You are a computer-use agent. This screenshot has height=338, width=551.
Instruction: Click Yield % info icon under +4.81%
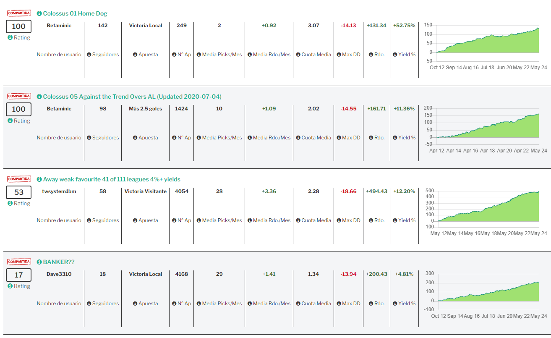395,304
